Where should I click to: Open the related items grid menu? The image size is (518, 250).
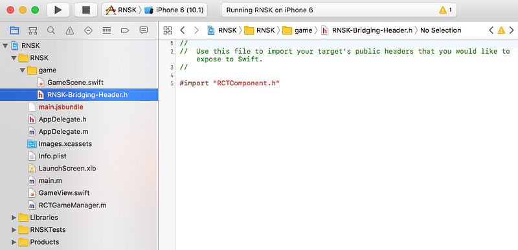click(x=168, y=30)
